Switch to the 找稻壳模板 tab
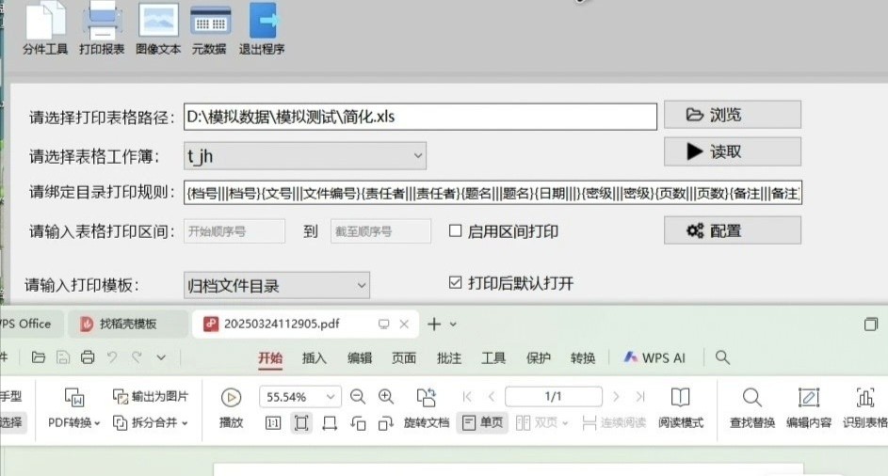888x476 pixels. pyautogui.click(x=127, y=324)
